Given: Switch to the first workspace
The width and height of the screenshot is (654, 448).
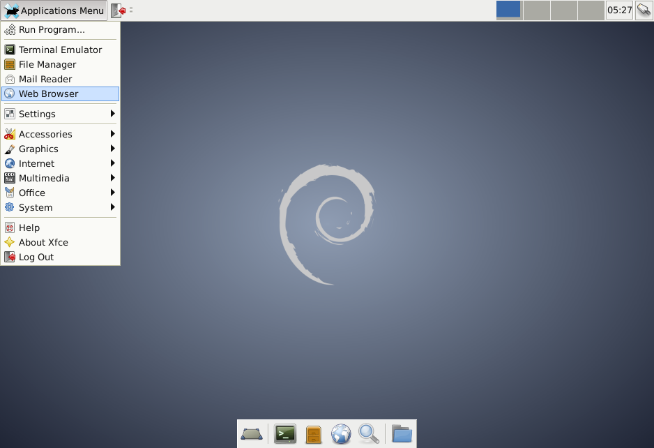Looking at the screenshot, I should [508, 10].
